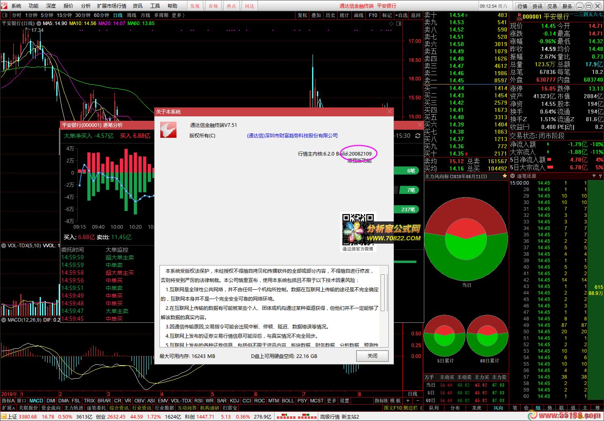604x421 pixels.
Task: Open 模板 template selector
Action: coord(395,401)
